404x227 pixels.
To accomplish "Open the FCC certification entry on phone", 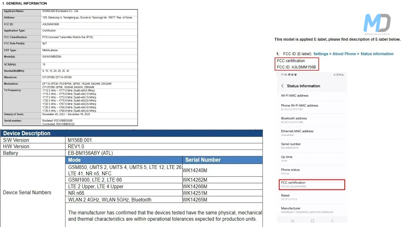I will click(312, 184).
